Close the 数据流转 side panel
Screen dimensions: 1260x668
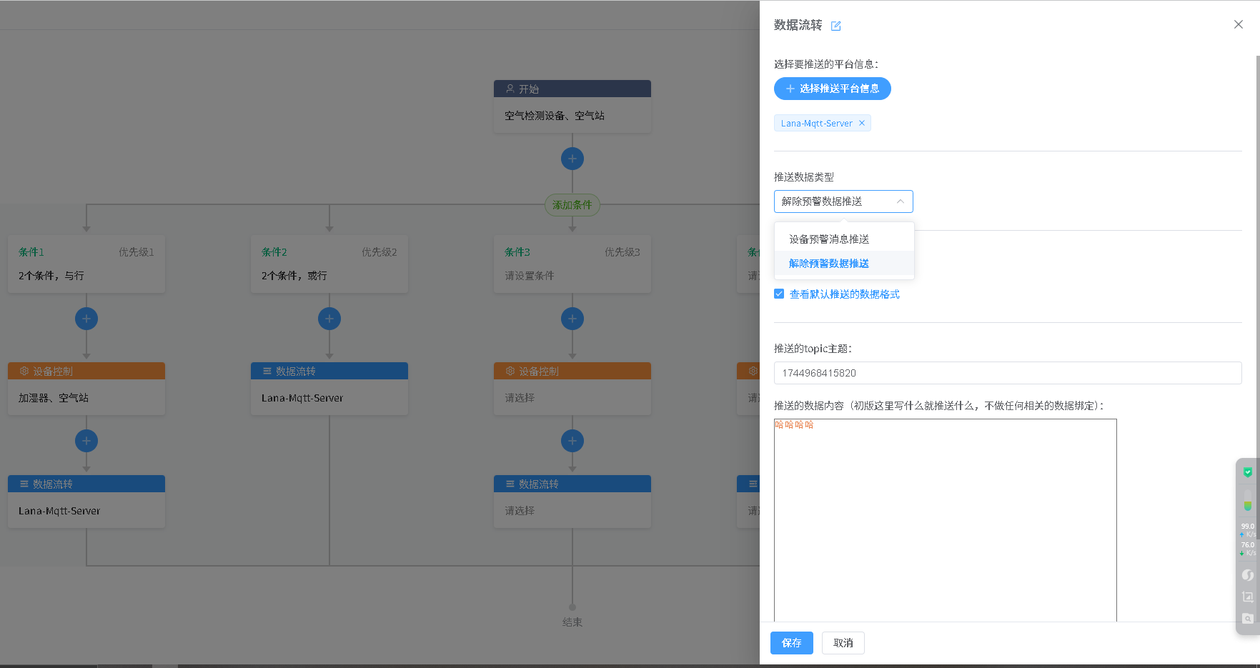tap(1238, 24)
